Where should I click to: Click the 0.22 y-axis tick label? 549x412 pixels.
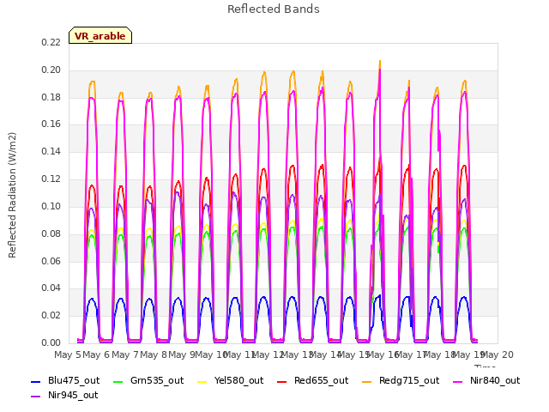tap(51, 42)
